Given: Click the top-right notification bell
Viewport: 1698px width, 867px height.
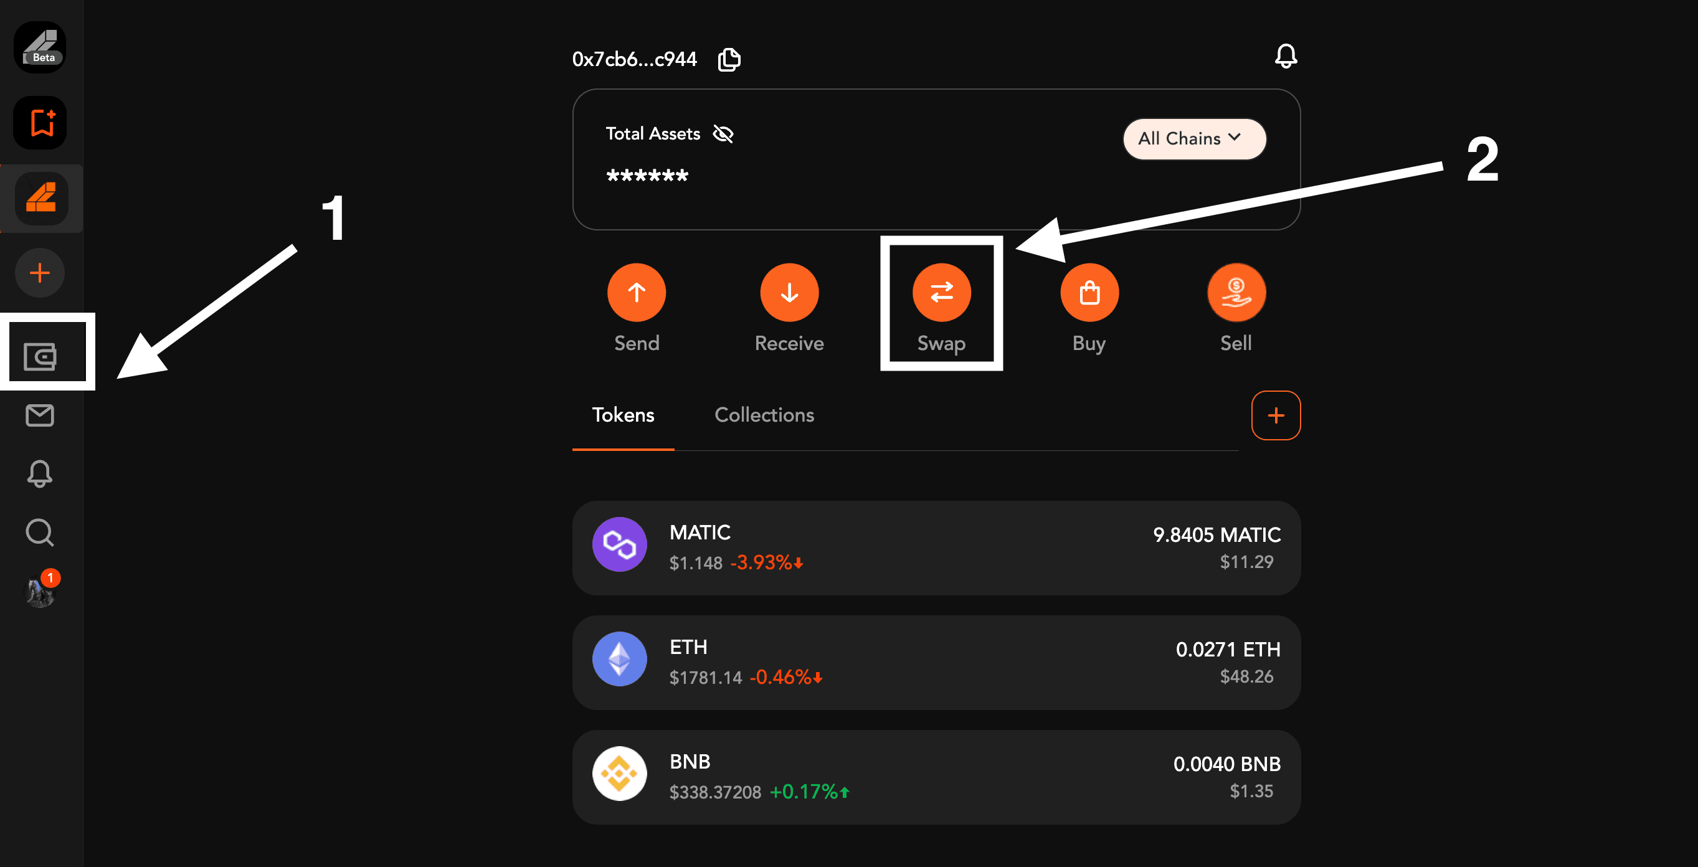Looking at the screenshot, I should tap(1286, 56).
